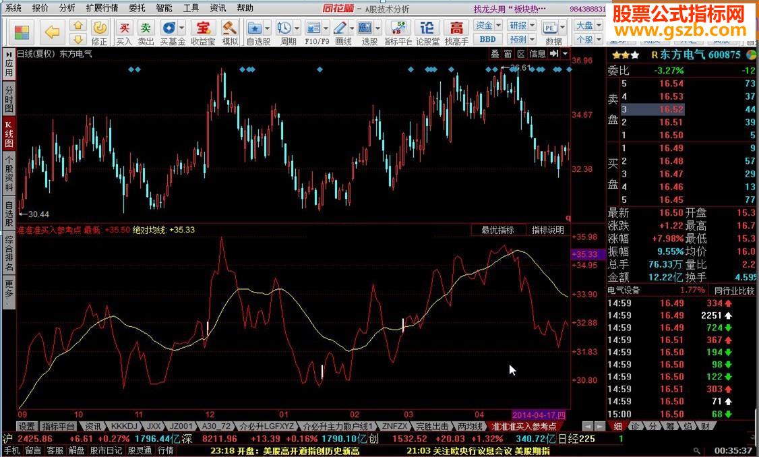Toggle the 信息 chart info button
This screenshot has width=759, height=457.
[537, 54]
